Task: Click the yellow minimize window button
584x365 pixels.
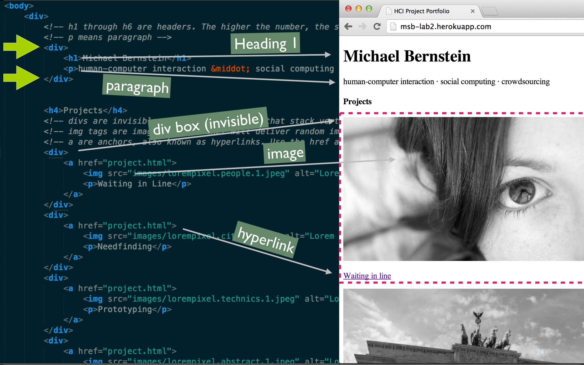Action: click(x=359, y=9)
